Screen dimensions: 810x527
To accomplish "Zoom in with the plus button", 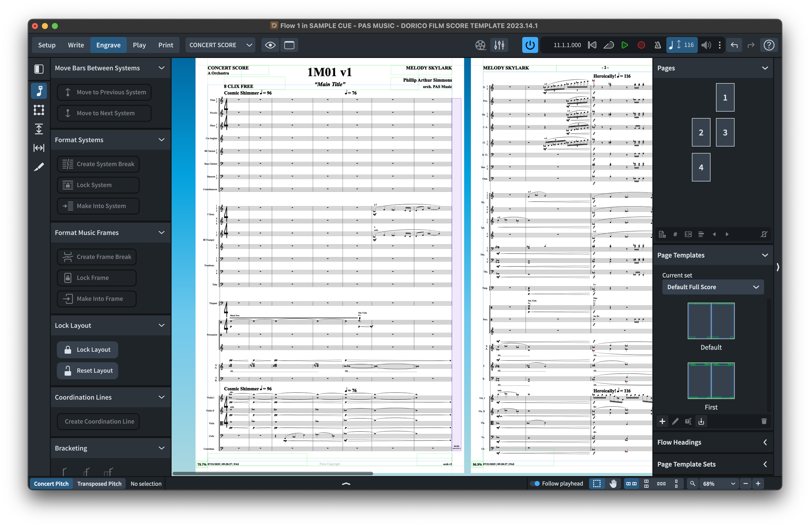I will 758,484.
